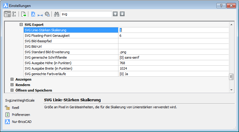Collapse the SVG Export section
The height and width of the screenshot is (132, 239).
21,25
